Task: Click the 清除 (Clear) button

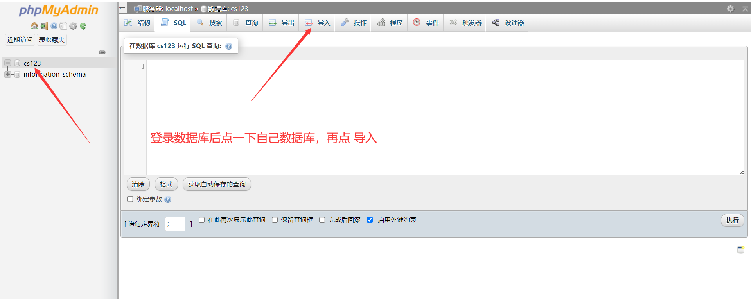Action: [138, 184]
